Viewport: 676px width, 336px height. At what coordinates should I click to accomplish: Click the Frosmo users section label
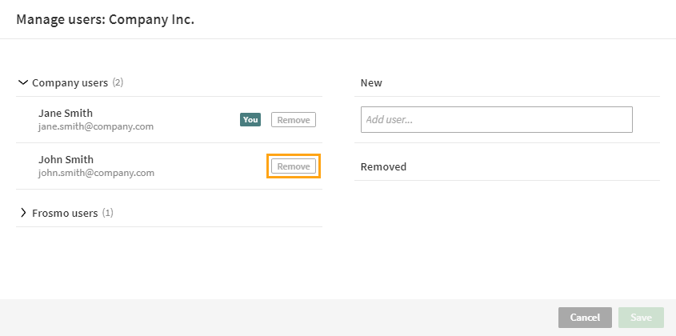tap(65, 214)
